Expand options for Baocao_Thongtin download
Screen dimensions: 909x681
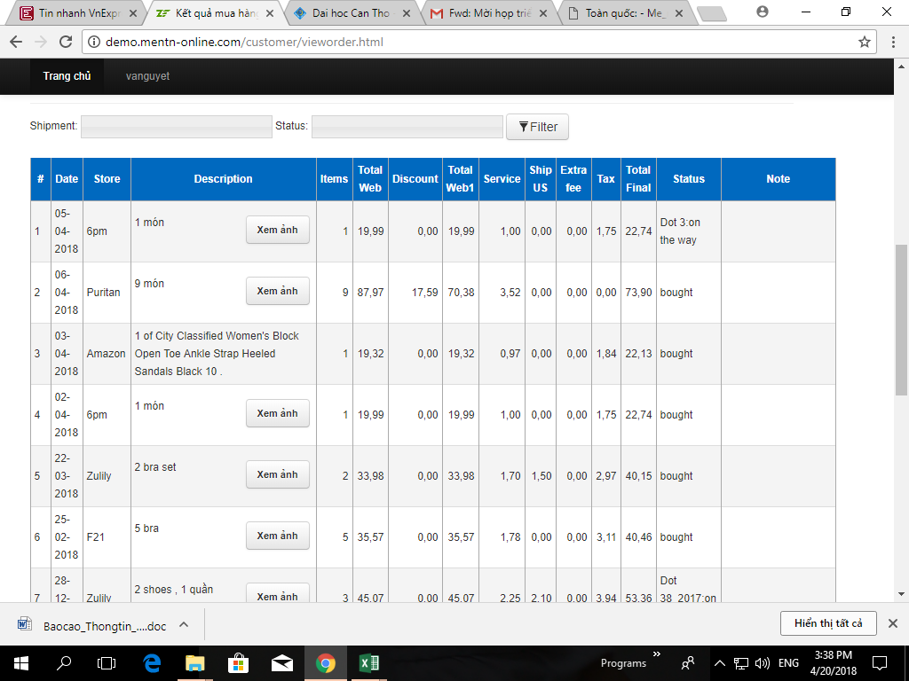point(184,624)
